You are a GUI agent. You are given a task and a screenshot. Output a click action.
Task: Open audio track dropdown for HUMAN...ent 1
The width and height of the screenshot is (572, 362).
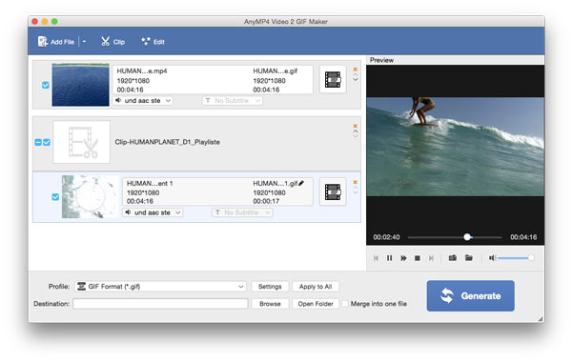pyautogui.click(x=153, y=212)
